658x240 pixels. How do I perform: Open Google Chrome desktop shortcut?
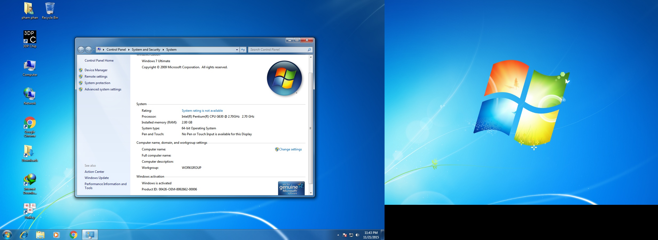pyautogui.click(x=30, y=123)
